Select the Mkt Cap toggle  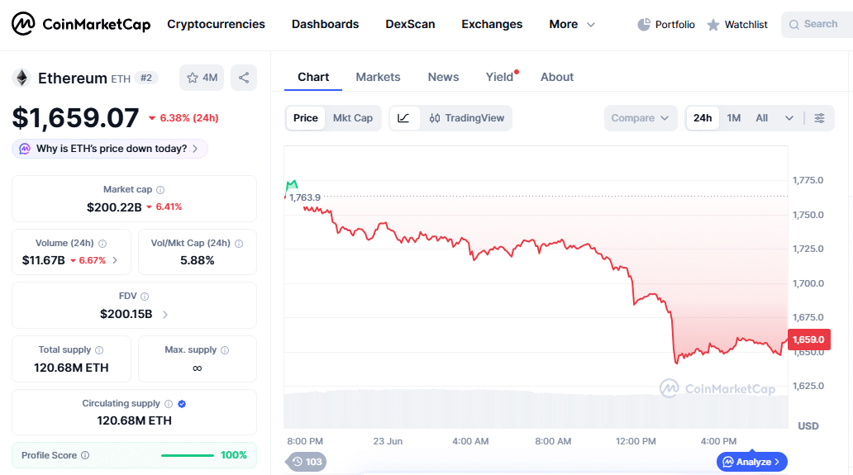(x=352, y=118)
